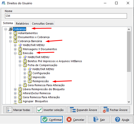
Task: Expand the Impressão node
Action: pyautogui.click(x=25, y=77)
